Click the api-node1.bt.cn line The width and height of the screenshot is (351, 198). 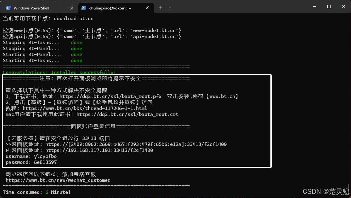92,37
